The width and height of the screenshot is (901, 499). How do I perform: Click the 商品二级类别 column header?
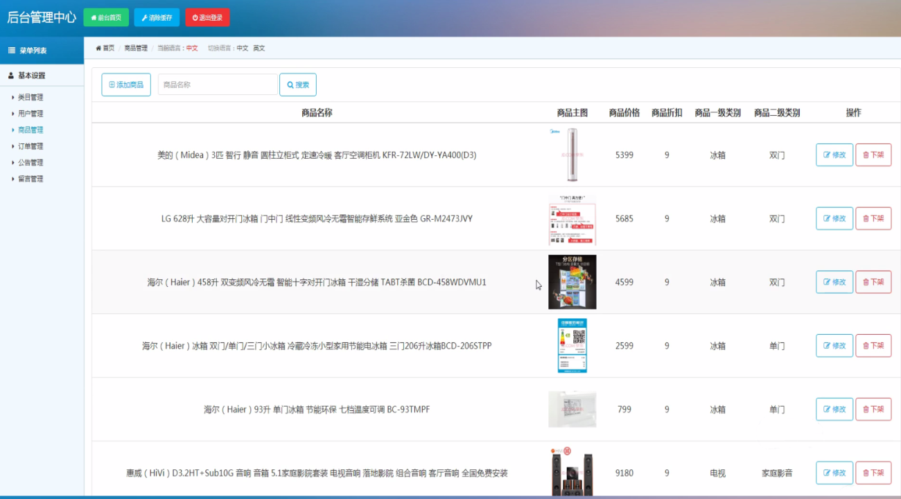(x=777, y=113)
